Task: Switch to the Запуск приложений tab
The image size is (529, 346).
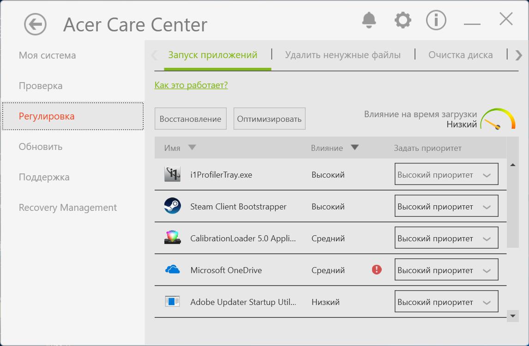Action: (213, 55)
